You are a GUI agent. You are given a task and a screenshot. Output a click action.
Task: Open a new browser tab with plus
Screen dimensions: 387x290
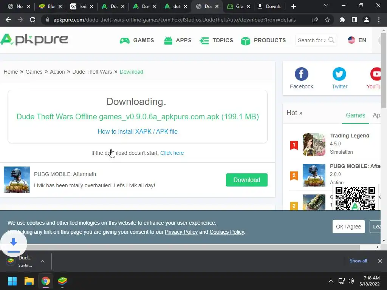pos(293,6)
